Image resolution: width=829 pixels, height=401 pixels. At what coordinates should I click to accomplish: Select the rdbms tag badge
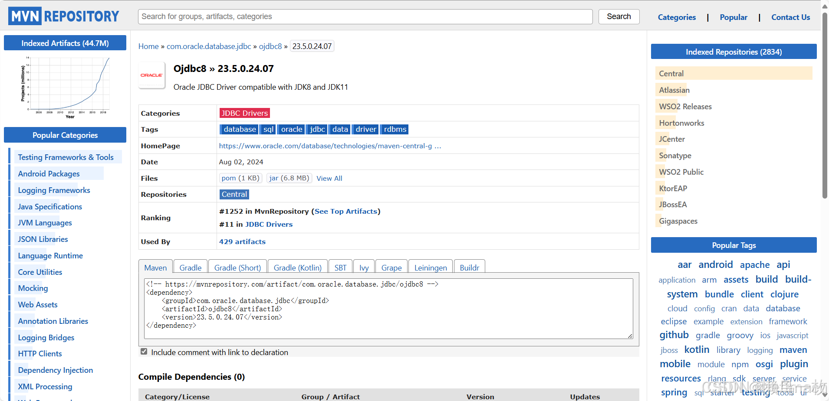tap(395, 129)
